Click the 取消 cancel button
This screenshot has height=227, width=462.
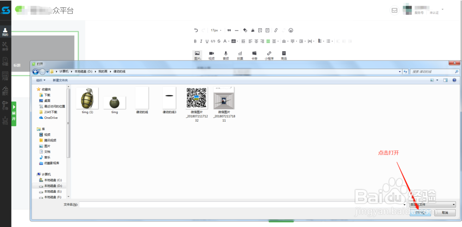point(445,213)
